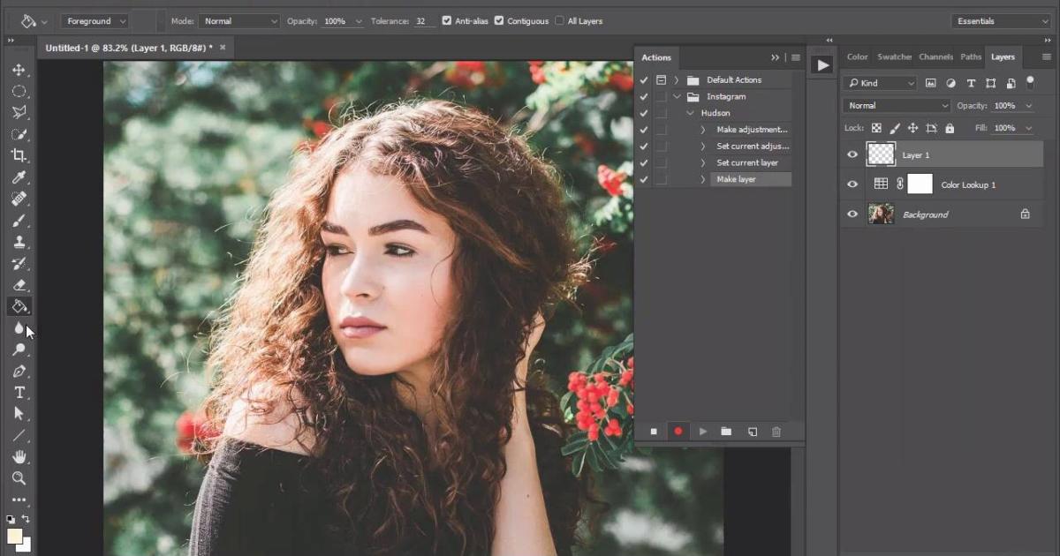Open the Paths tab
The image size is (1060, 556).
(x=971, y=56)
